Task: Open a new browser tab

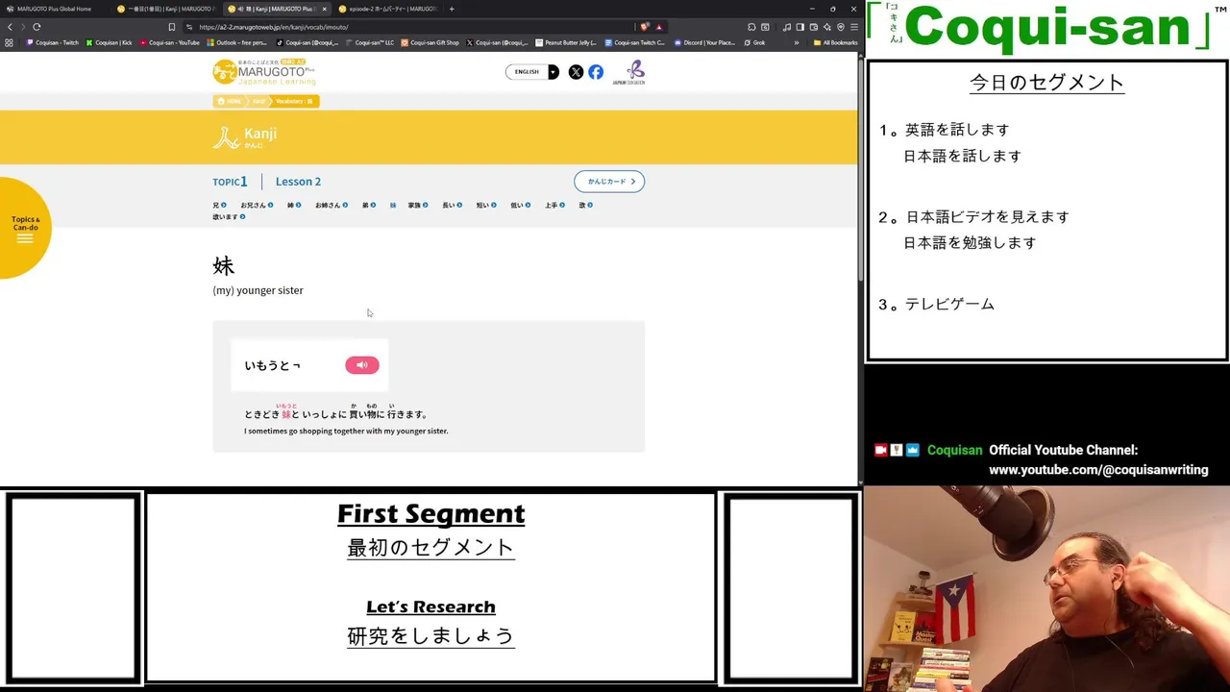Action: (x=452, y=9)
